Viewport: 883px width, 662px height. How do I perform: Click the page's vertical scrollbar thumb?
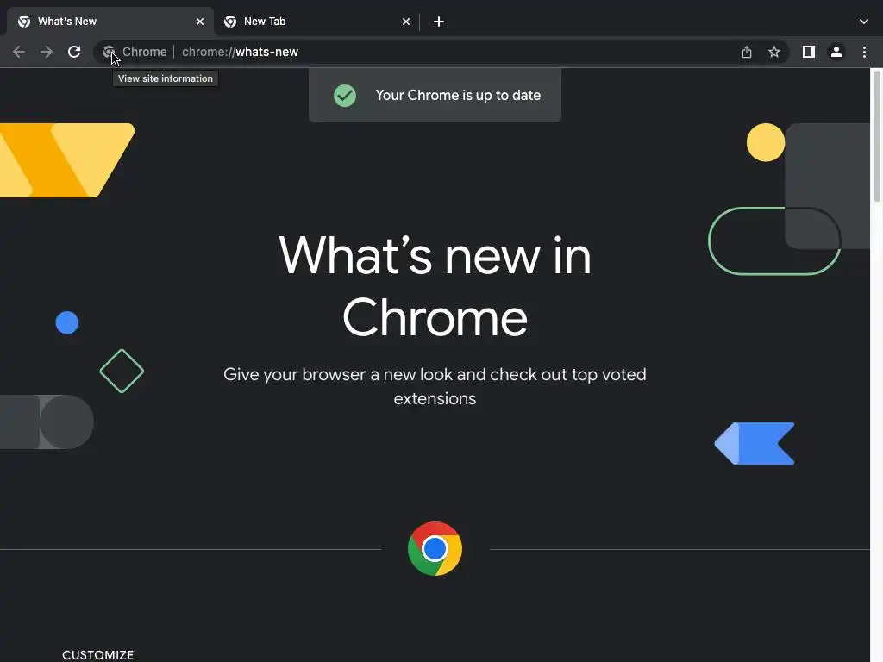[876, 135]
